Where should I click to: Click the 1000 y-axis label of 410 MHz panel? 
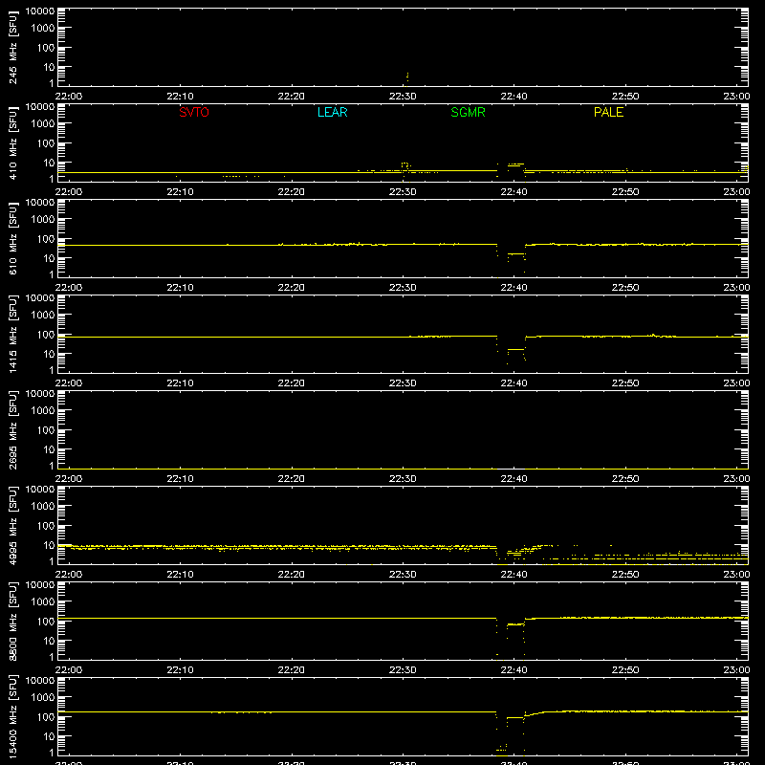[x=43, y=124]
